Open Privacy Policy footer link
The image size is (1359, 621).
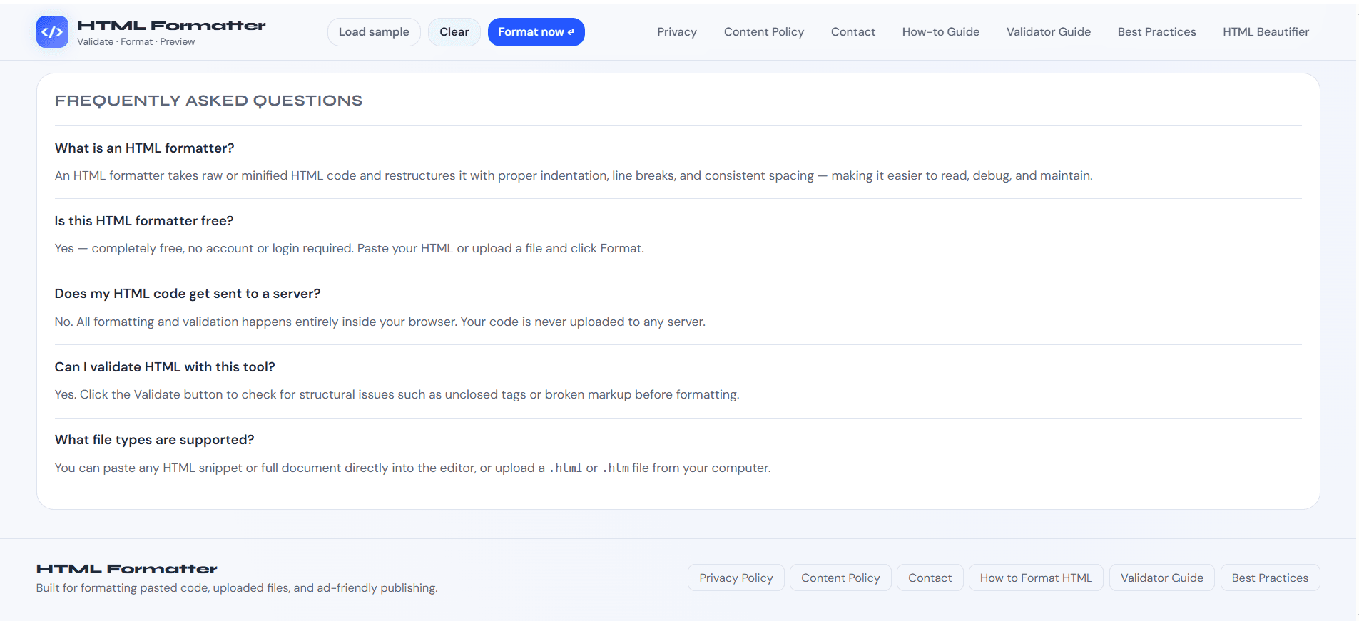click(736, 578)
